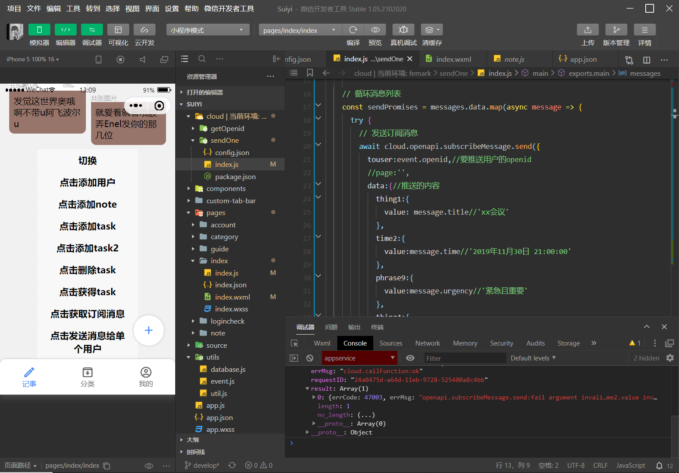Clear the console with the block icon
679x473 pixels.
click(310, 358)
